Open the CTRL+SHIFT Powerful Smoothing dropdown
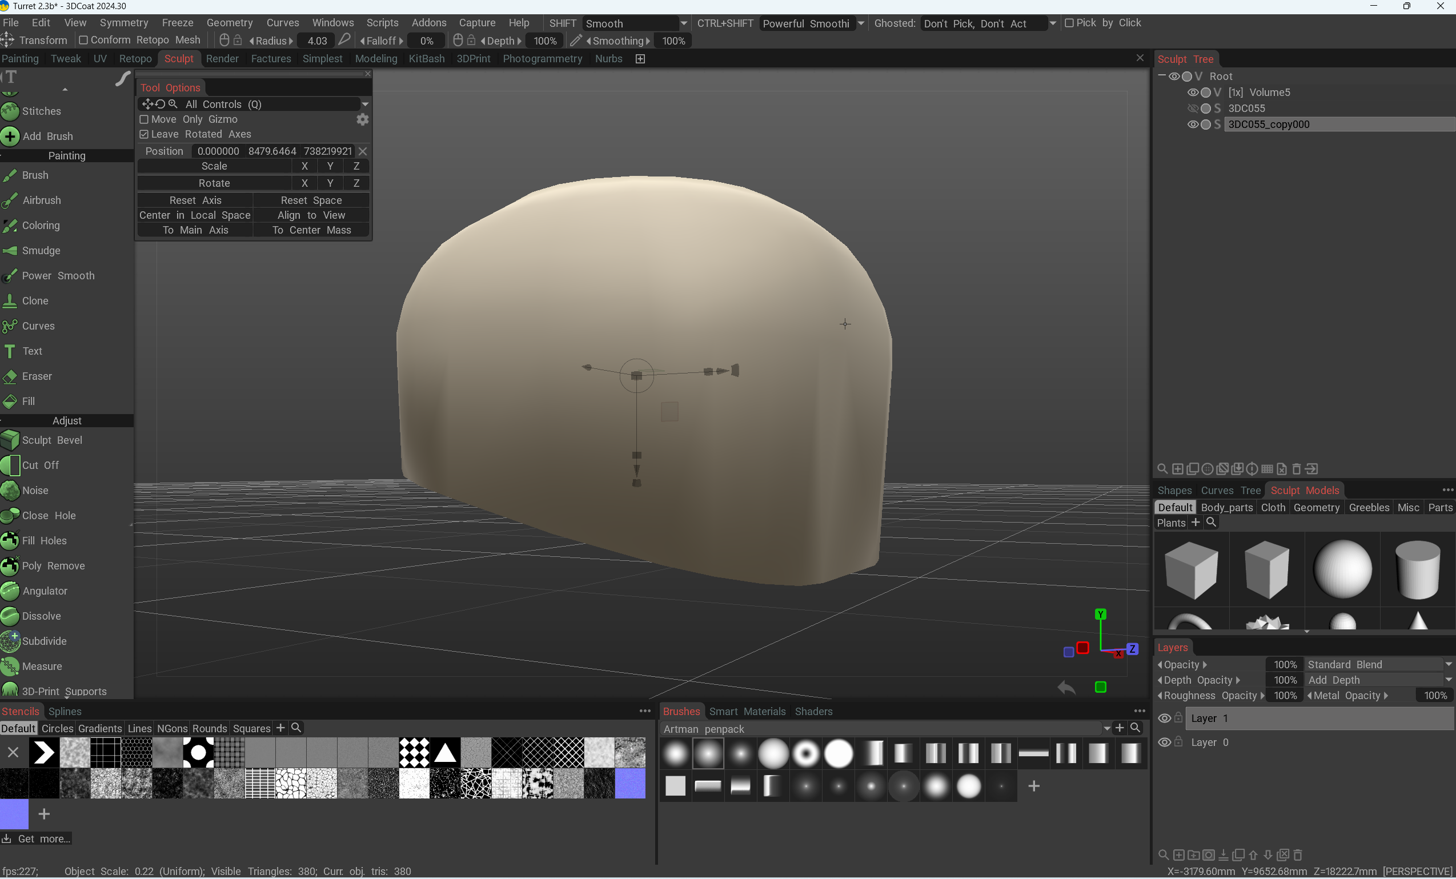Screen dimensions: 1456x879 coord(812,23)
